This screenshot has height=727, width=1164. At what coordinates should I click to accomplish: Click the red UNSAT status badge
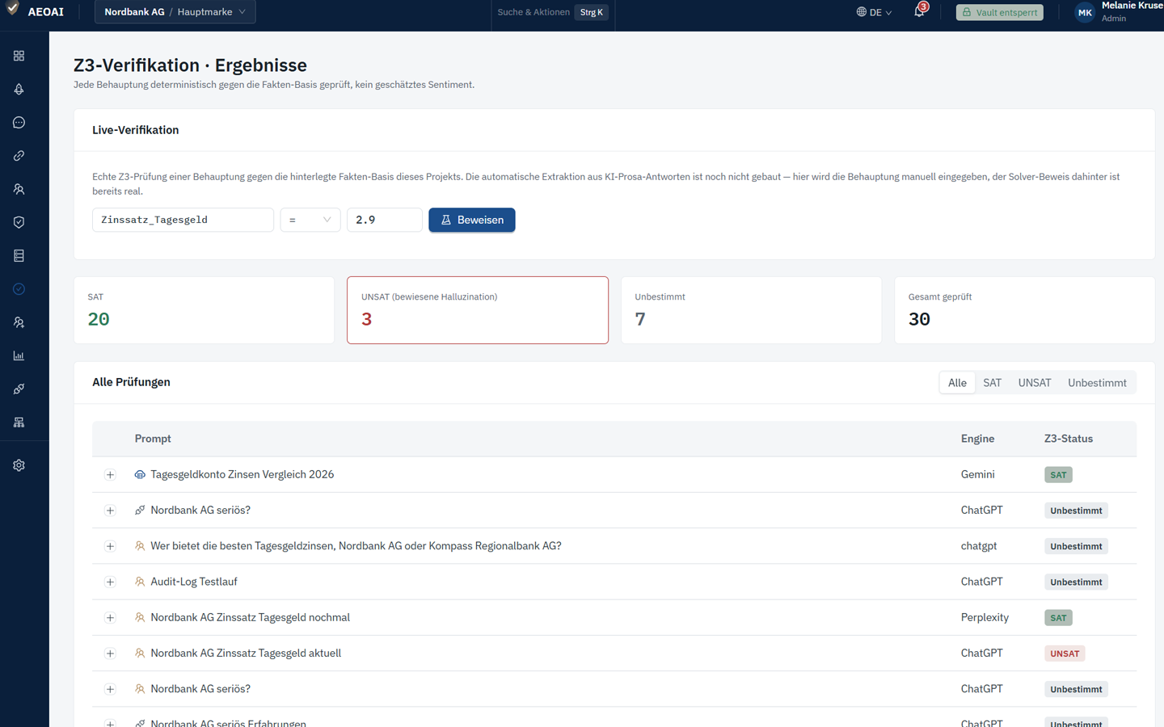1065,653
